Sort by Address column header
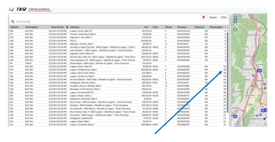This screenshot has height=142, width=275. [75, 27]
